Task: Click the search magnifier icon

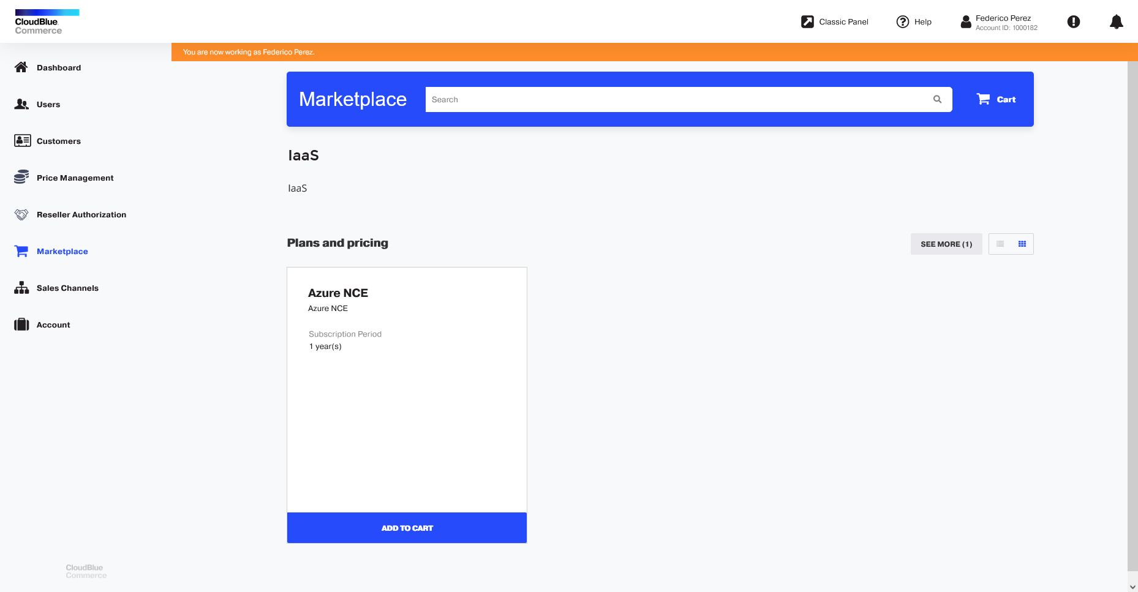Action: click(937, 99)
